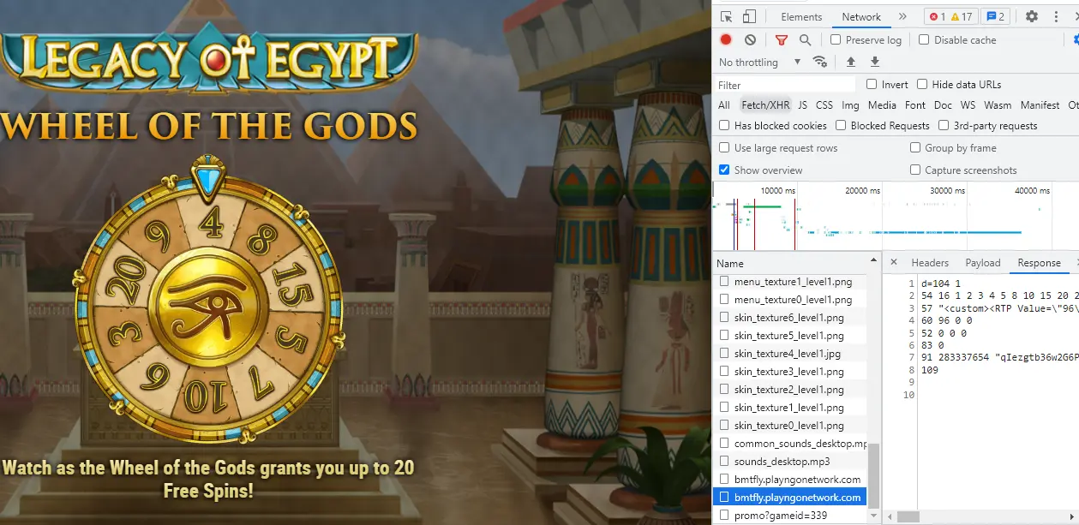Click the network overview timeline
Image resolution: width=1079 pixels, height=525 pixels.
[896, 216]
